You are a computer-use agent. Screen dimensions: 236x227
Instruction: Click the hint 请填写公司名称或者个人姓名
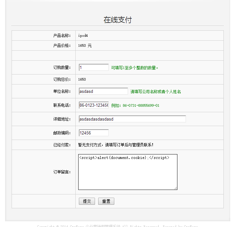tap(156, 92)
